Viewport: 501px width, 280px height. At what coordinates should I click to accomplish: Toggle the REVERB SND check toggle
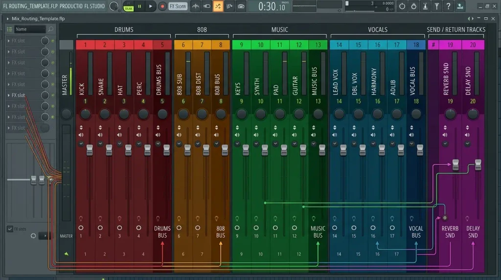pyautogui.click(x=445, y=143)
